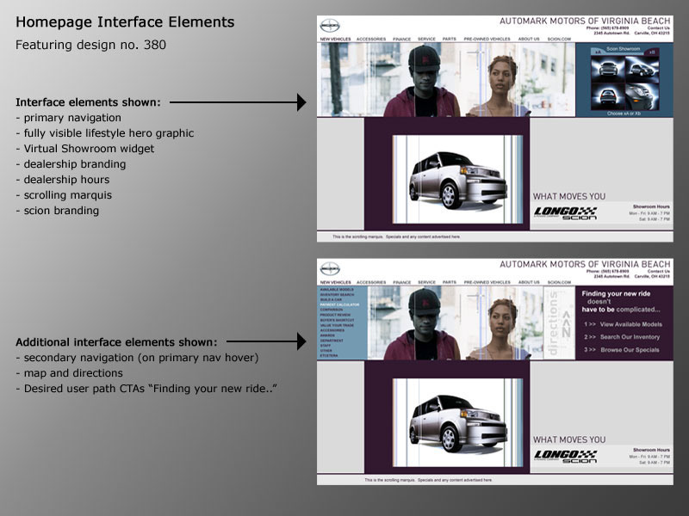
Task: Click the 'Homepage Interface Elements' slide title
Action: click(125, 22)
